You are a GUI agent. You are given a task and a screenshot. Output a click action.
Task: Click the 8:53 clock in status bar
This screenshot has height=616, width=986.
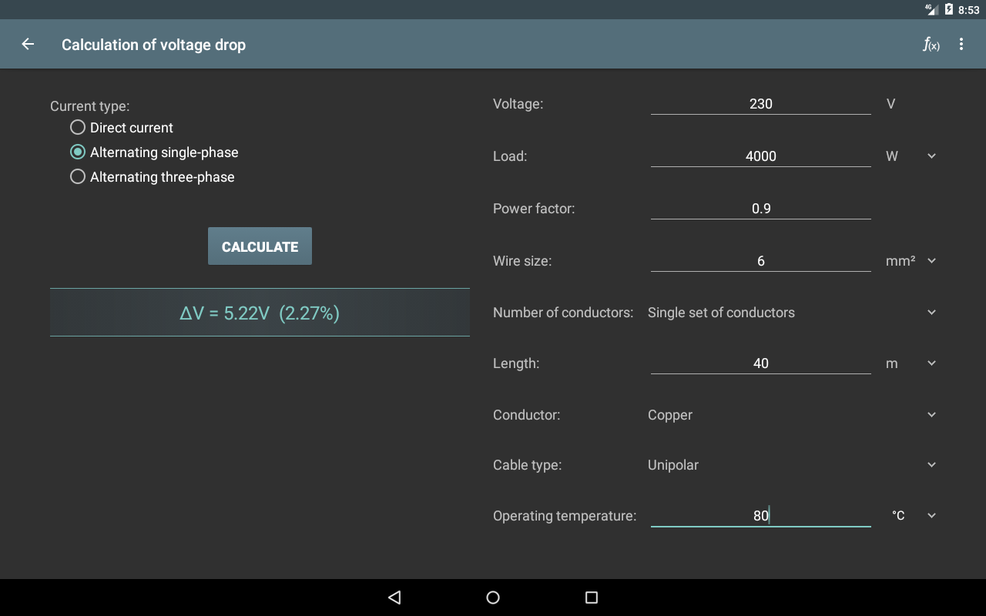tap(968, 10)
